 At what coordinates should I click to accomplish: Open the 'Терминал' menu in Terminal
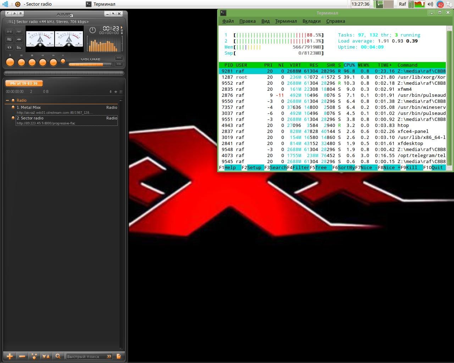click(x=286, y=21)
